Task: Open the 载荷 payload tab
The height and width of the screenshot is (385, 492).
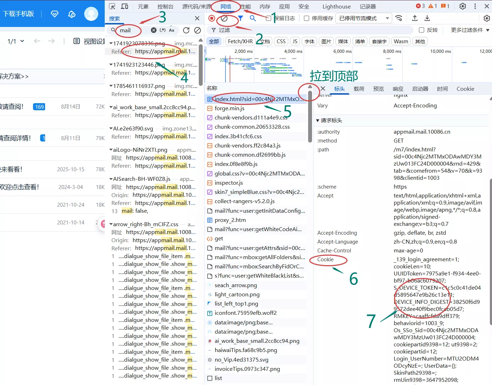Action: point(359,89)
